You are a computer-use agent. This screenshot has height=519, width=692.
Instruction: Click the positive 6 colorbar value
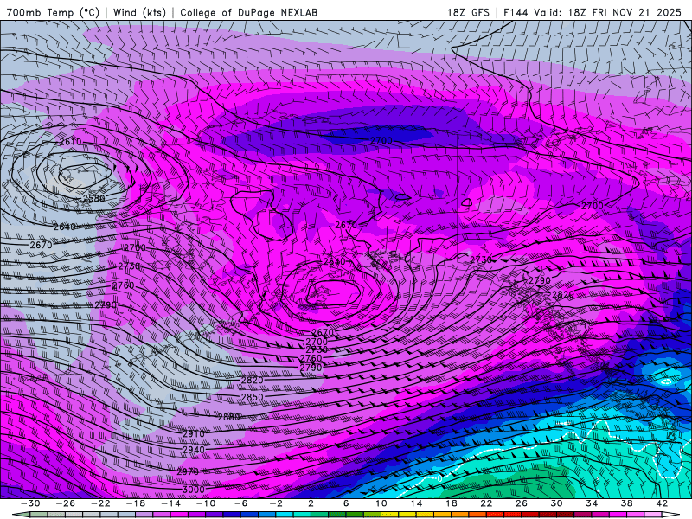(346, 503)
